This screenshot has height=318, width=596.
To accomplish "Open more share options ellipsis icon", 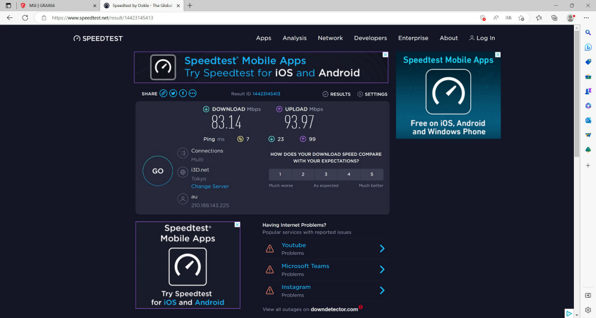I will pos(193,94).
